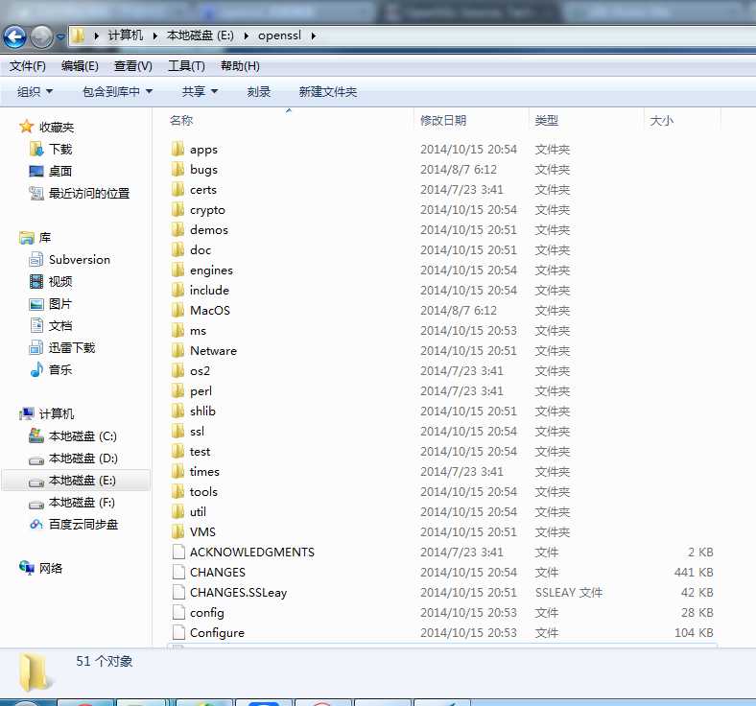Viewport: 756px width, 706px height.
Task: Select the Configure file
Action: pyautogui.click(x=208, y=633)
